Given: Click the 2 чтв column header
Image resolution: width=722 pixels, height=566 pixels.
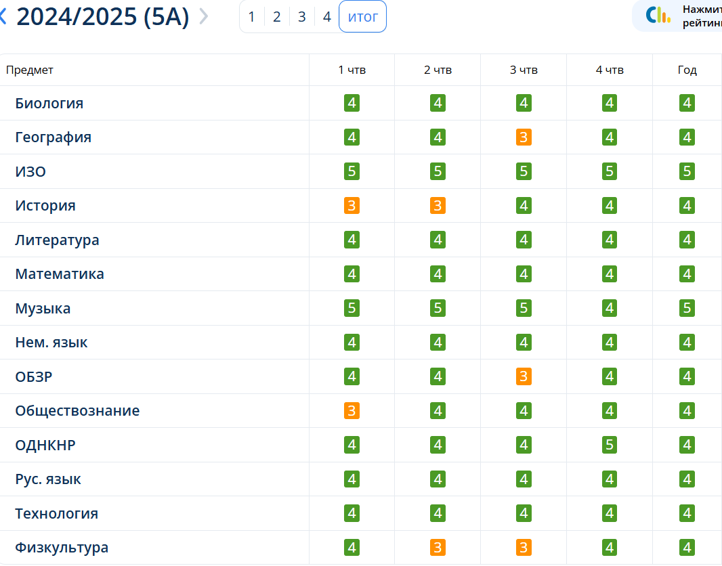Looking at the screenshot, I should [438, 70].
